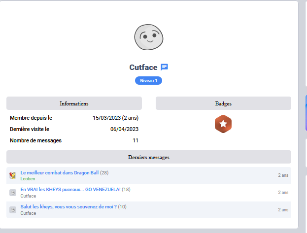
Task: Click 2 ans timestamp on Salut les kheys row
Action: pyautogui.click(x=283, y=210)
